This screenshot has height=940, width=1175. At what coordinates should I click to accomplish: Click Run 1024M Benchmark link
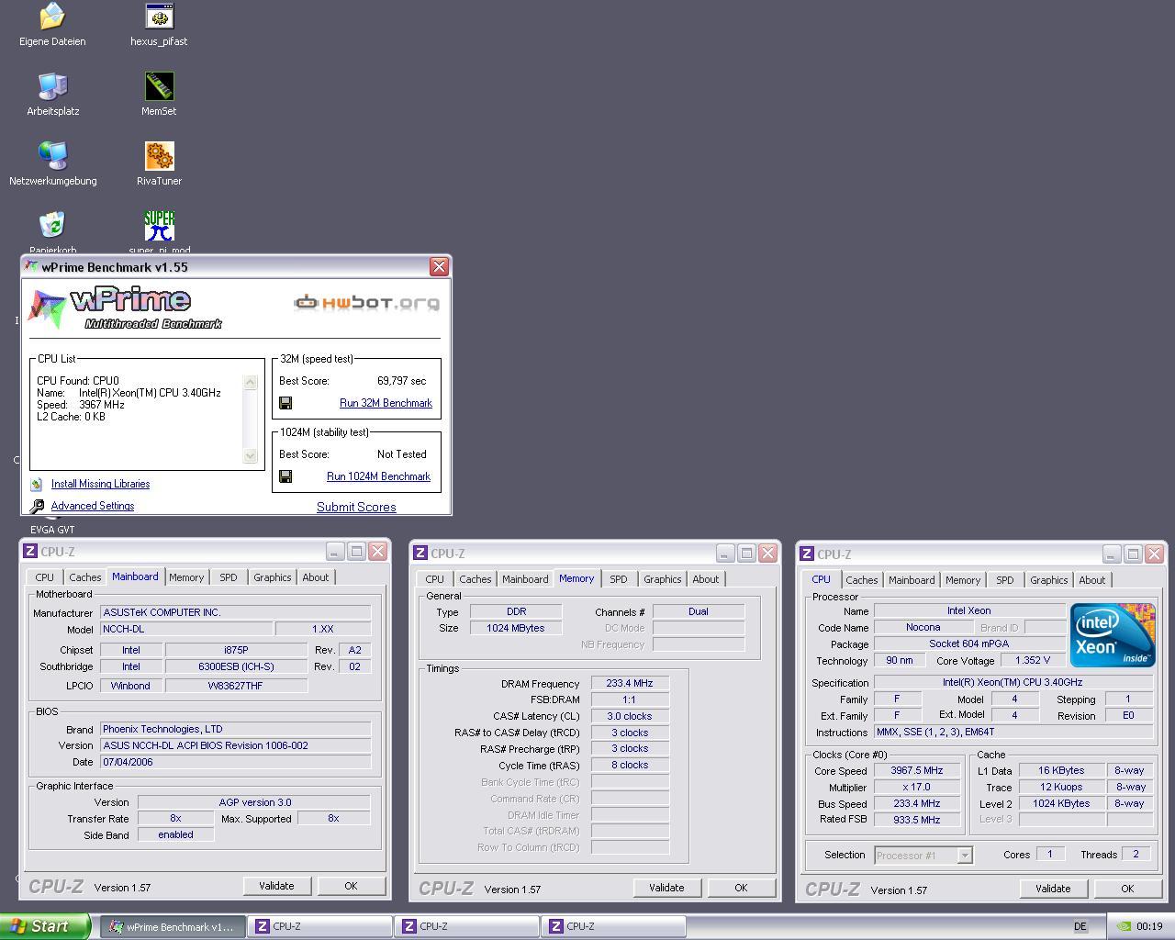(378, 476)
